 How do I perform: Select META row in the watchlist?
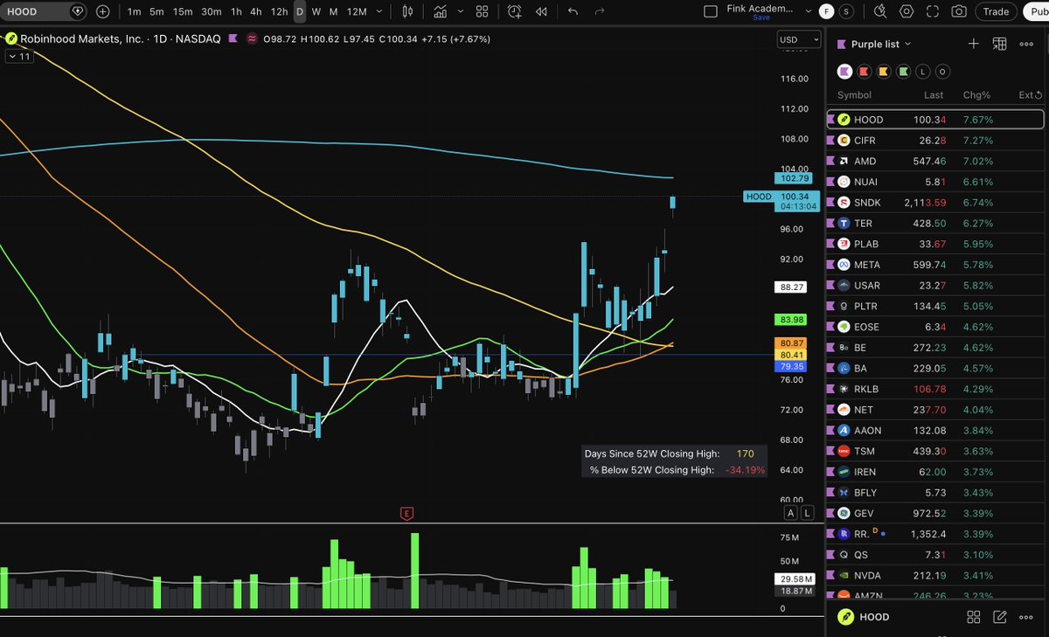[935, 265]
